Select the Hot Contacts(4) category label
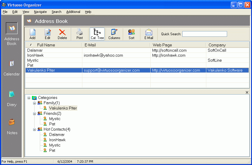 click(x=57, y=129)
